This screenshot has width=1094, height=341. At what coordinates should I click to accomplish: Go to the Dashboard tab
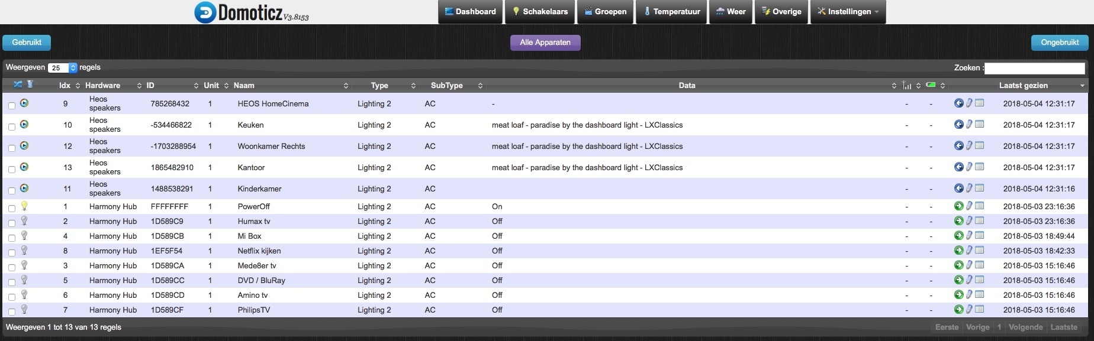pos(470,12)
